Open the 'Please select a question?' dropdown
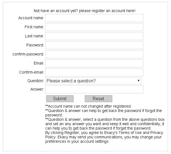The width and height of the screenshot is (171, 154). (93, 81)
